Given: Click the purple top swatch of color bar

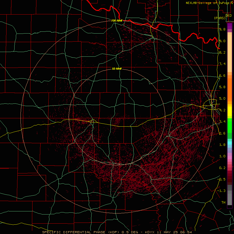Looking at the screenshot, I should pos(230,26).
